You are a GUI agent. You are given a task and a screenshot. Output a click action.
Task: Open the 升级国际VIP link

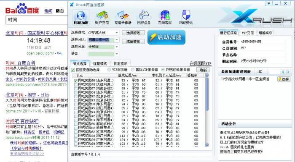click(201, 63)
